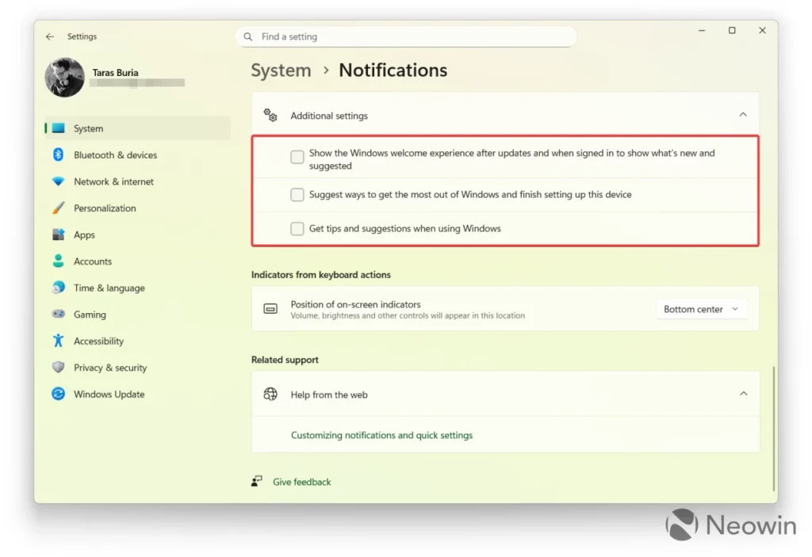Open 'Customizing notifications and quick settings' link
Screen dimensions: 812x557
tap(381, 435)
